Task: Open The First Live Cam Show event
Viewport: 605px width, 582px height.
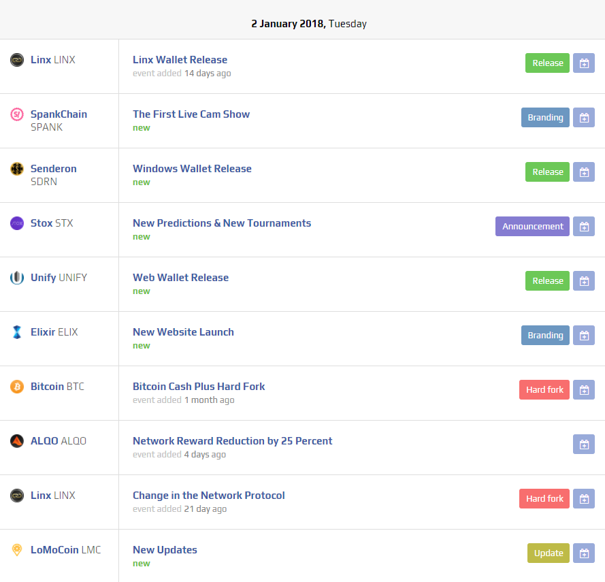Action: coord(191,114)
